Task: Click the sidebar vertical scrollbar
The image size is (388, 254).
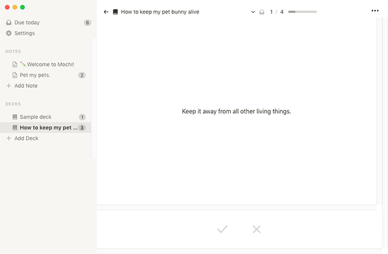Action: [x=94, y=98]
